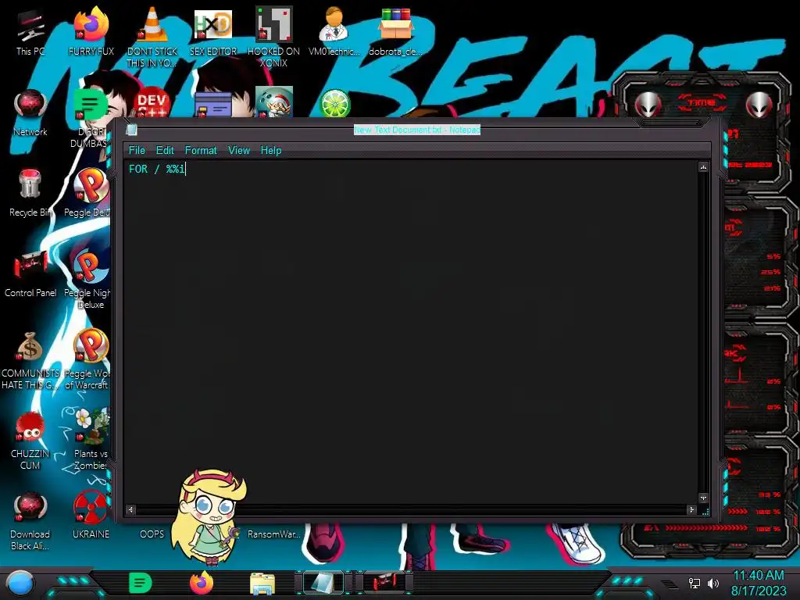Open green document app in taskbar
Viewport: 800px width, 600px height.
[x=141, y=583]
